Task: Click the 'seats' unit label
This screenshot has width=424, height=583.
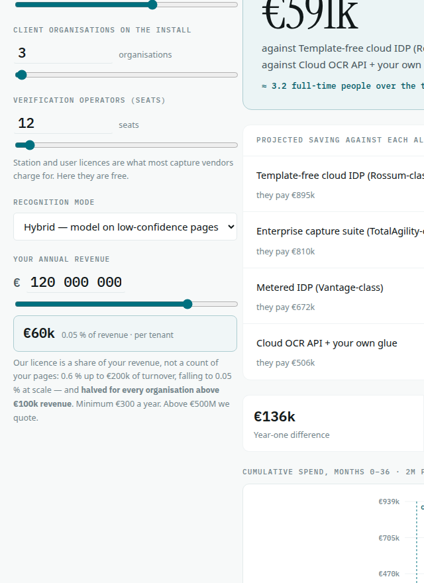Action: (129, 125)
